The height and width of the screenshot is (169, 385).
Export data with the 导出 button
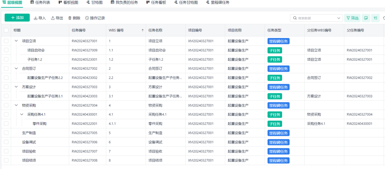coord(57,18)
